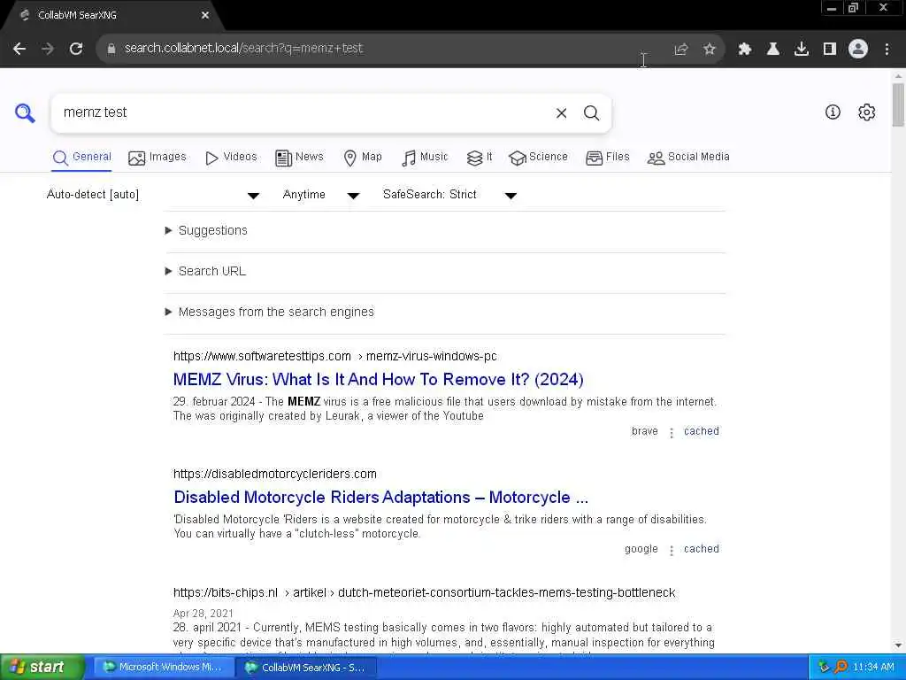Open the Anytime time range dropdown
The width and height of the screenshot is (906, 680).
point(320,195)
